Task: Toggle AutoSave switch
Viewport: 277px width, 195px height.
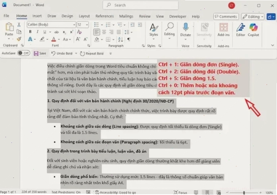Action: [x=24, y=53]
